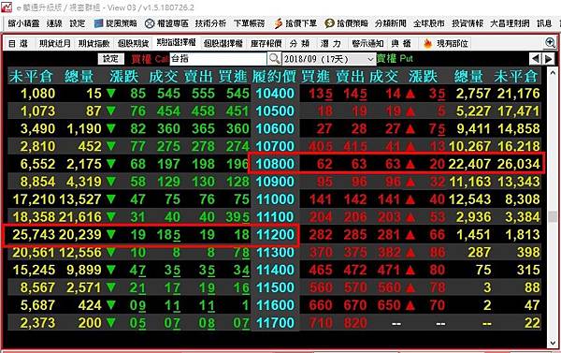
Task: Select strike price 10600 cell
Action: (275, 128)
